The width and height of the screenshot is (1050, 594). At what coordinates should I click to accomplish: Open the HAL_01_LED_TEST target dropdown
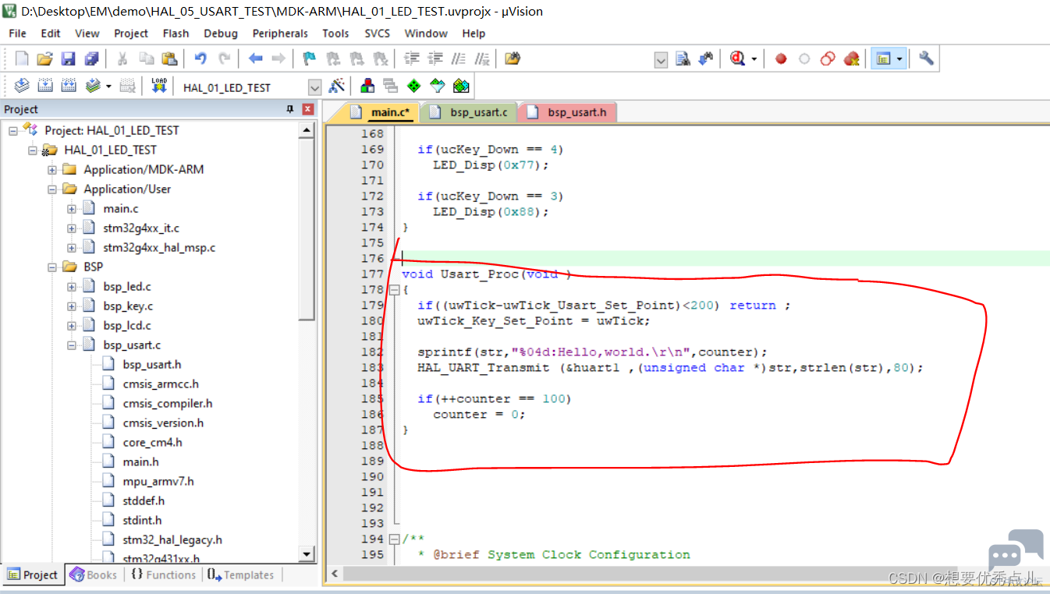coord(314,87)
